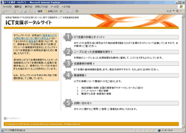Click the History toolbar icon
Viewport: 186px width, 133px height.
(x=61, y=11)
